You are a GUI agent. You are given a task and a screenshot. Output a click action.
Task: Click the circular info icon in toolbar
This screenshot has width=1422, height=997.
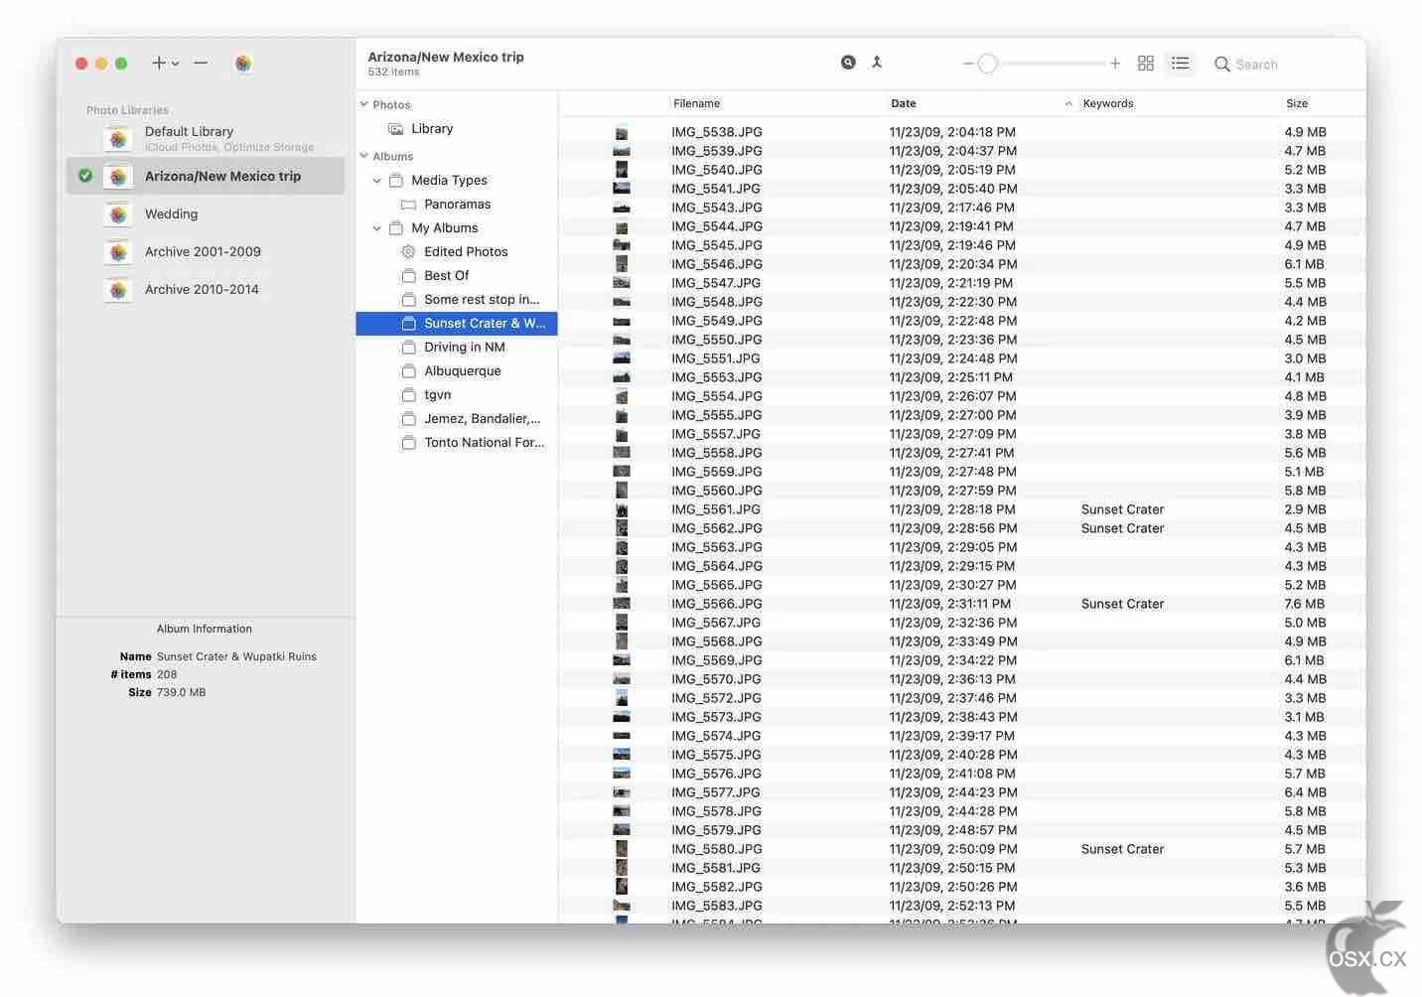(x=848, y=62)
